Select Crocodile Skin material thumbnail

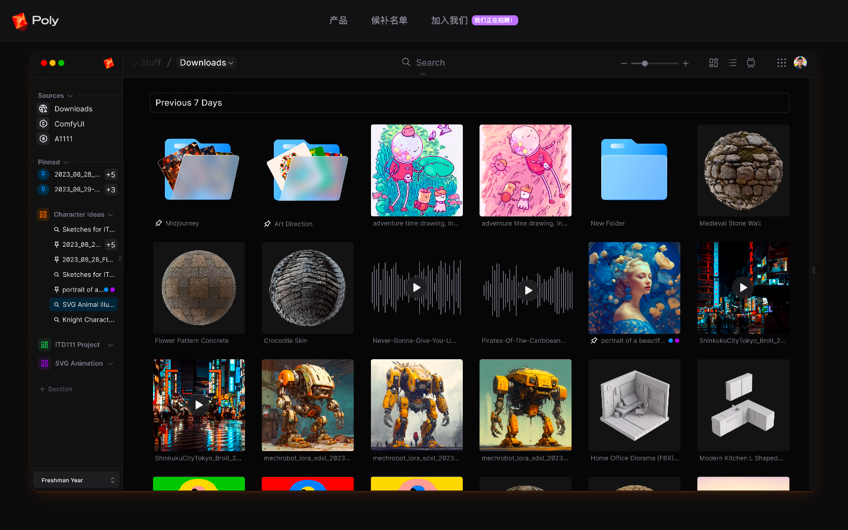point(308,287)
